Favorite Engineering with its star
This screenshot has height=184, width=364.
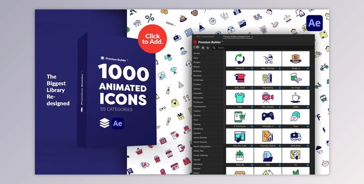click(x=280, y=88)
